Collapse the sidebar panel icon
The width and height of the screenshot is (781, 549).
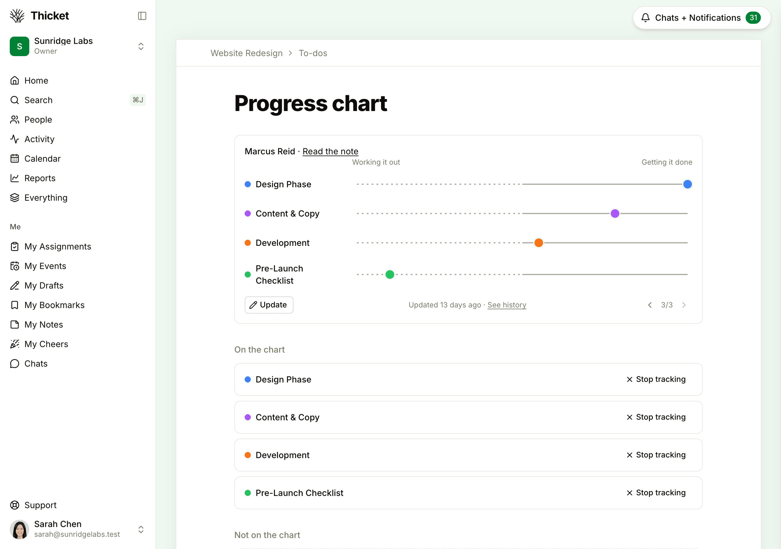click(x=142, y=16)
